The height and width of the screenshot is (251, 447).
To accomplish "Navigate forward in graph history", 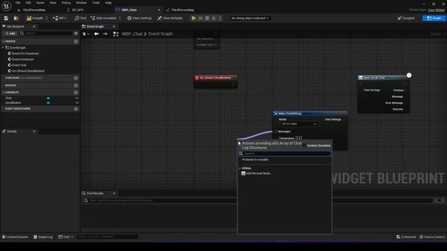I will 105,34.
